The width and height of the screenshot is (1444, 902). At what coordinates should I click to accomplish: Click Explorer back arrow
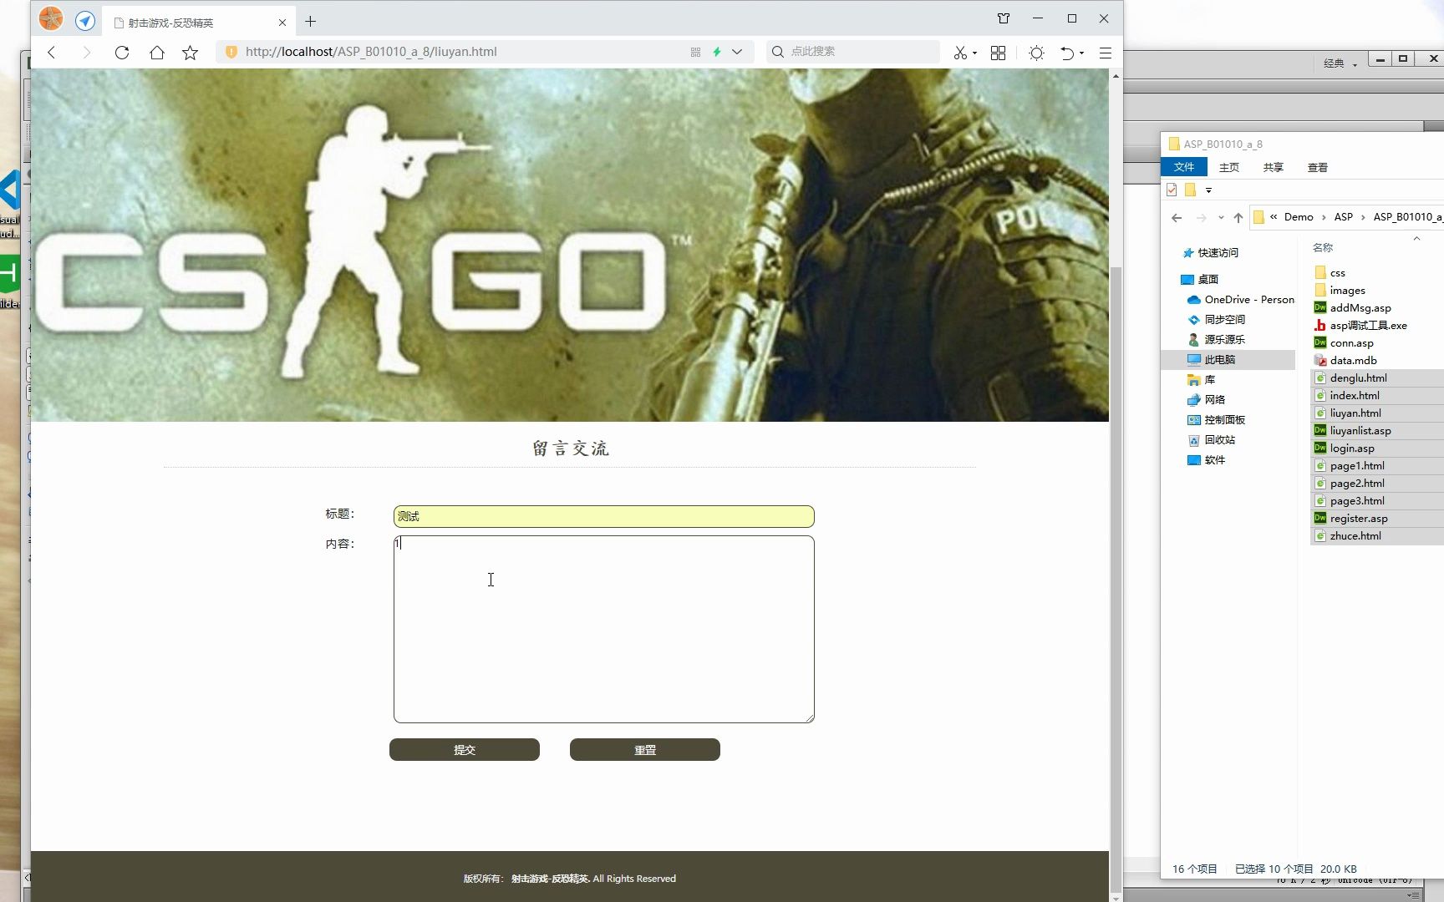point(1177,217)
